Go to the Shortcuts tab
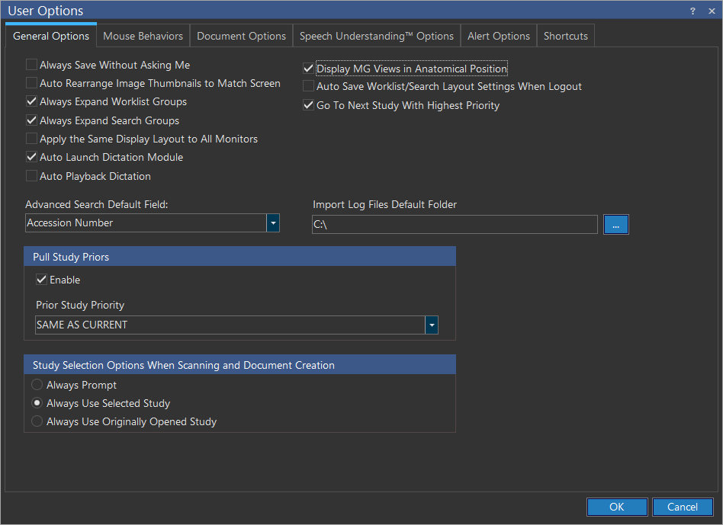 coord(565,36)
